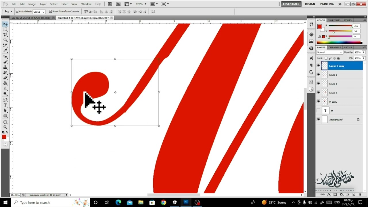
Task: Select the Path Selection tool
Action: (5, 110)
